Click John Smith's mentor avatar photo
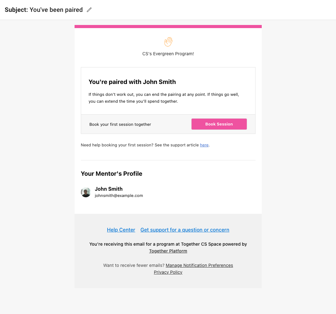336x314 pixels. (86, 192)
